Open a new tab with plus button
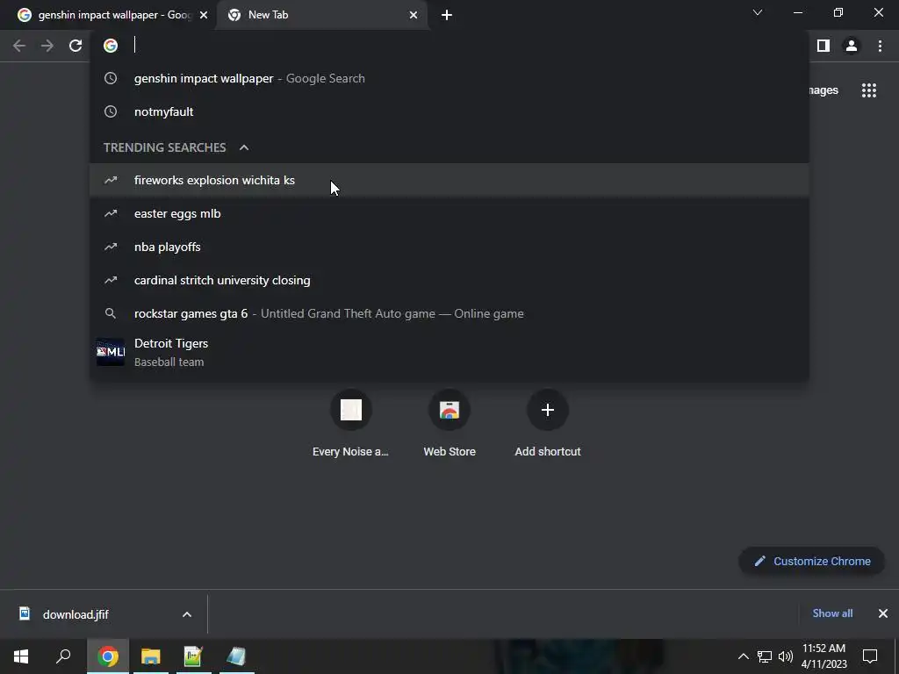Screen dimensions: 899x674 click(447, 15)
